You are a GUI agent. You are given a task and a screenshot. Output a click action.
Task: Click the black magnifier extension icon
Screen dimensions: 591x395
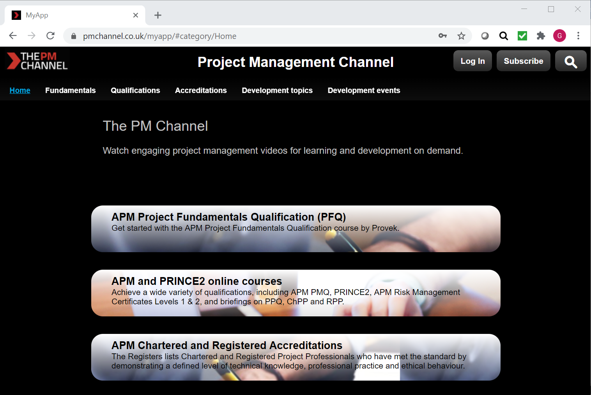[x=504, y=36]
